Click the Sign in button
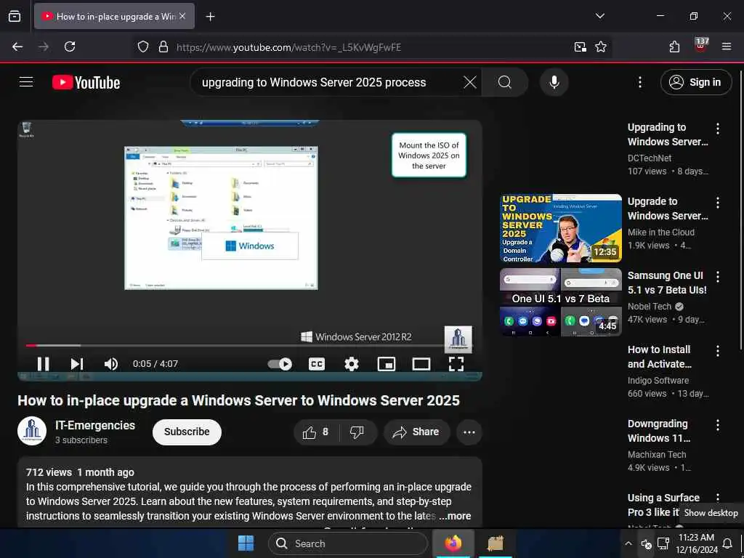Screen dimensions: 744x558 (695, 82)
